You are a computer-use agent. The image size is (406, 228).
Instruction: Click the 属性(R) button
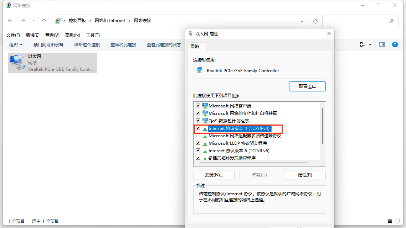pos(305,175)
